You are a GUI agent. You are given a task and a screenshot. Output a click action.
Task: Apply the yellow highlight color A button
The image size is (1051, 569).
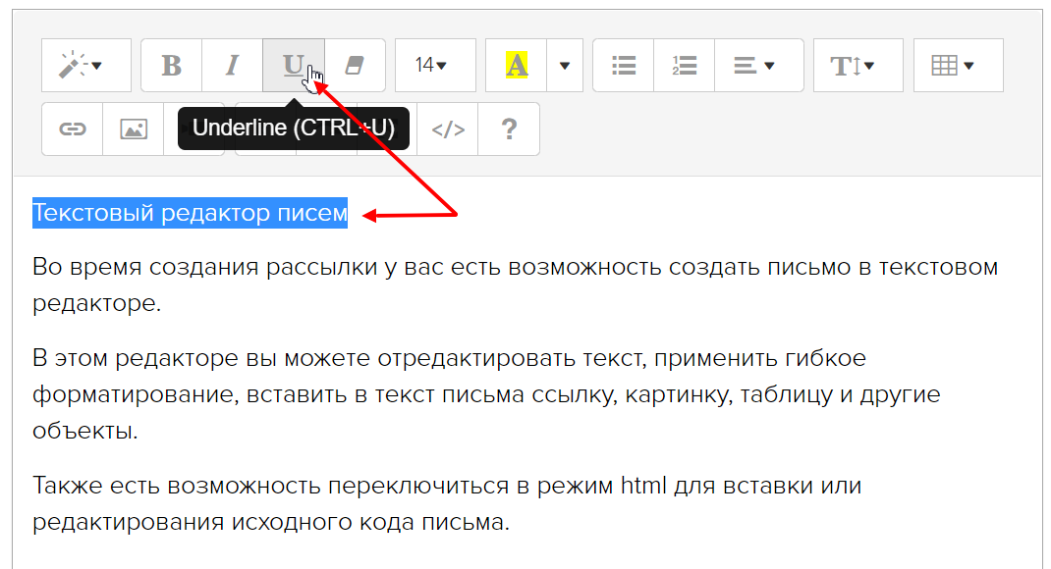(516, 66)
